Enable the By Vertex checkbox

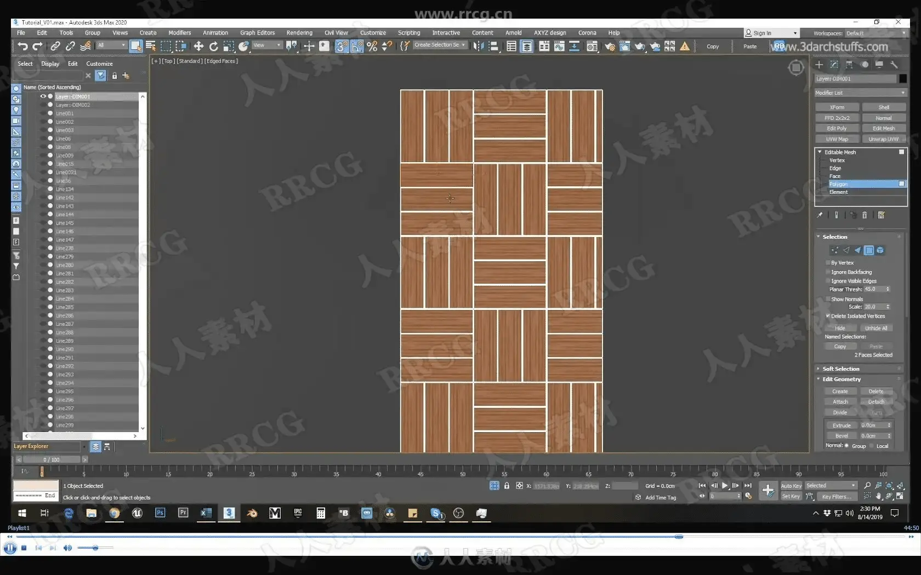click(828, 263)
